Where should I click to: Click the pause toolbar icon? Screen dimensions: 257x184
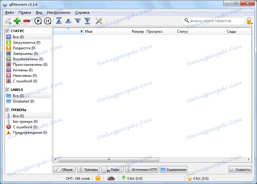(48, 21)
